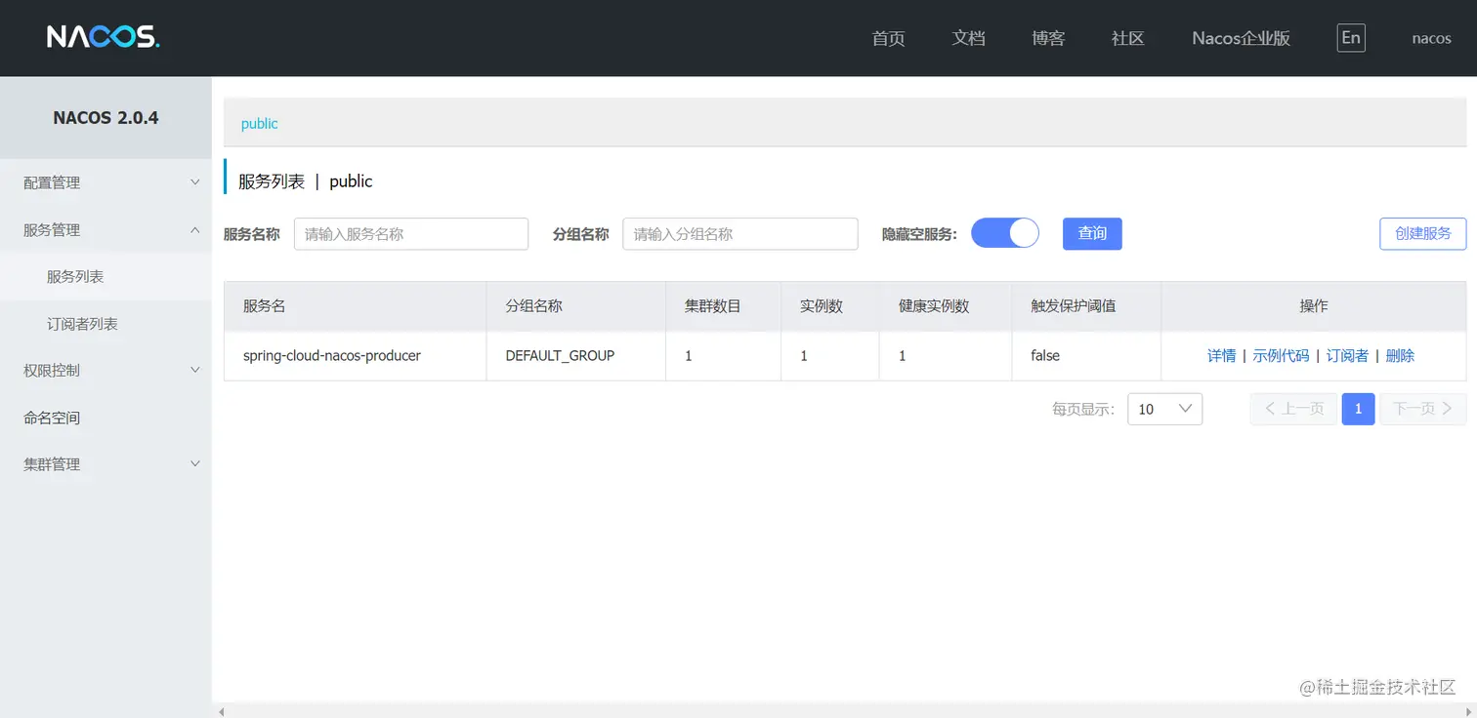This screenshot has height=718, width=1477.
Task: Focus the 服务名称 input field
Action: pyautogui.click(x=411, y=233)
